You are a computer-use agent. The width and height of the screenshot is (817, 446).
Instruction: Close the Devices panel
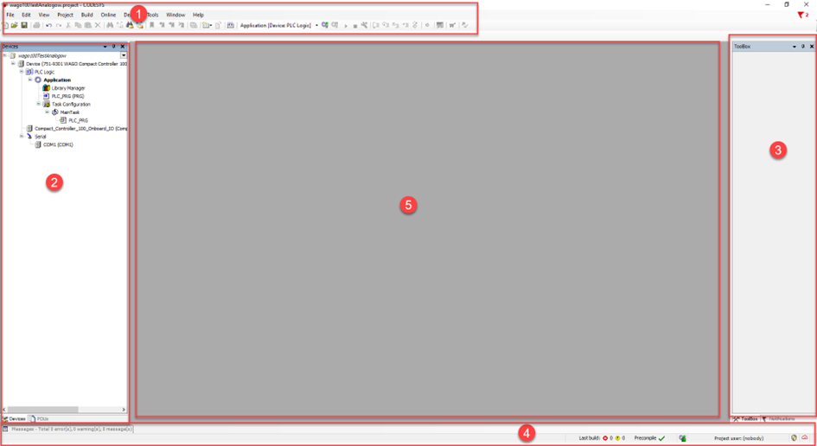(x=123, y=47)
